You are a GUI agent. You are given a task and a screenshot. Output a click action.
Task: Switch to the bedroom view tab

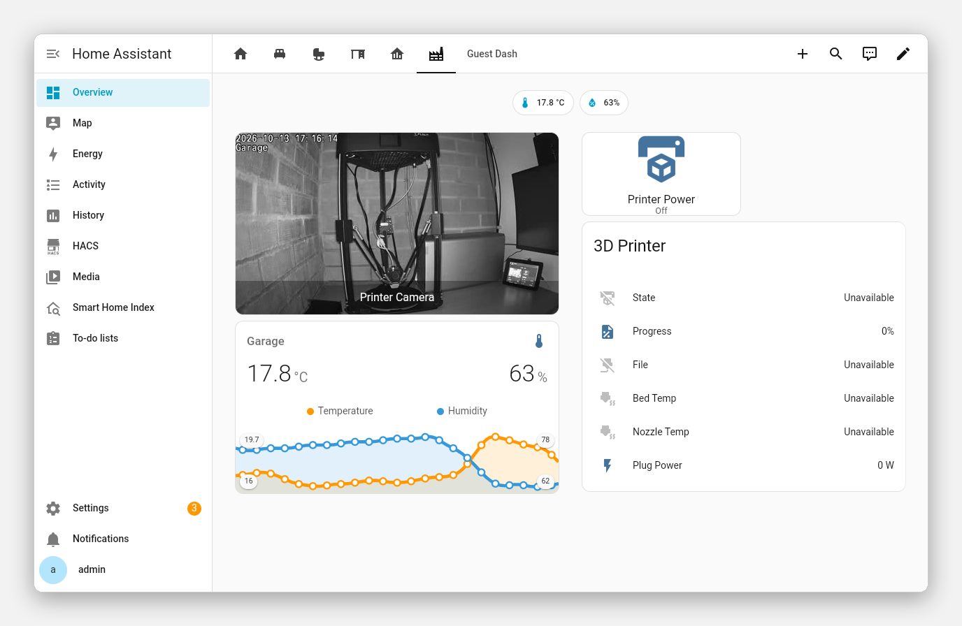[x=280, y=54]
